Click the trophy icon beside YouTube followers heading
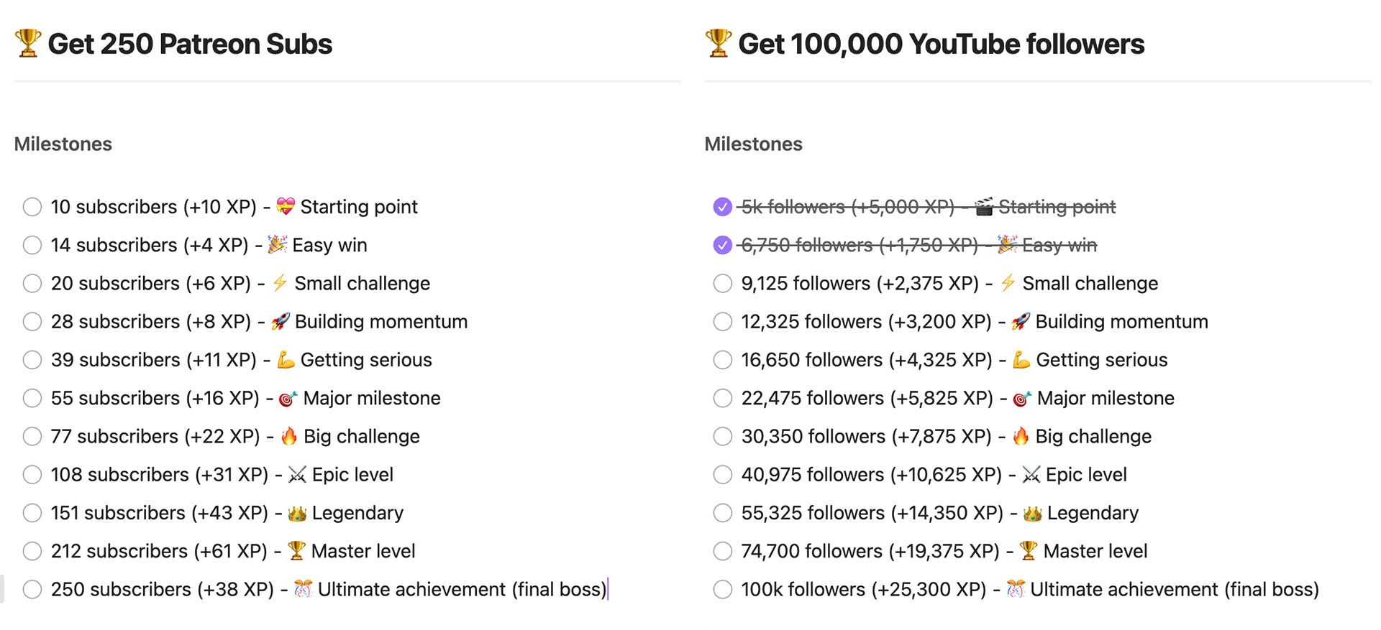The width and height of the screenshot is (1381, 630). click(719, 44)
